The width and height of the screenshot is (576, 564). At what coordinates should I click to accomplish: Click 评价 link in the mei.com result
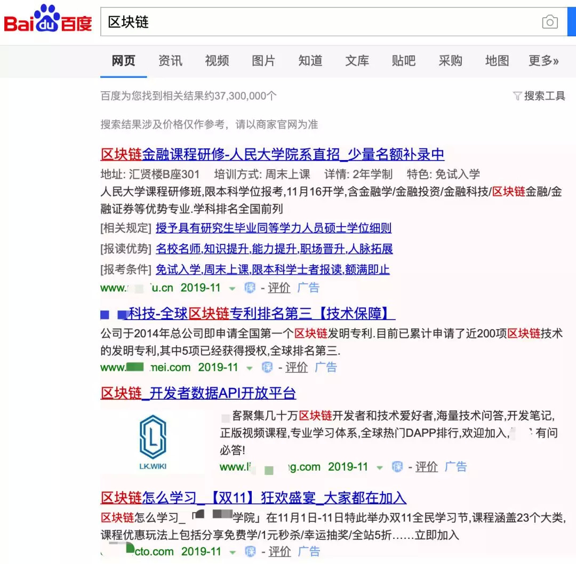(x=296, y=368)
